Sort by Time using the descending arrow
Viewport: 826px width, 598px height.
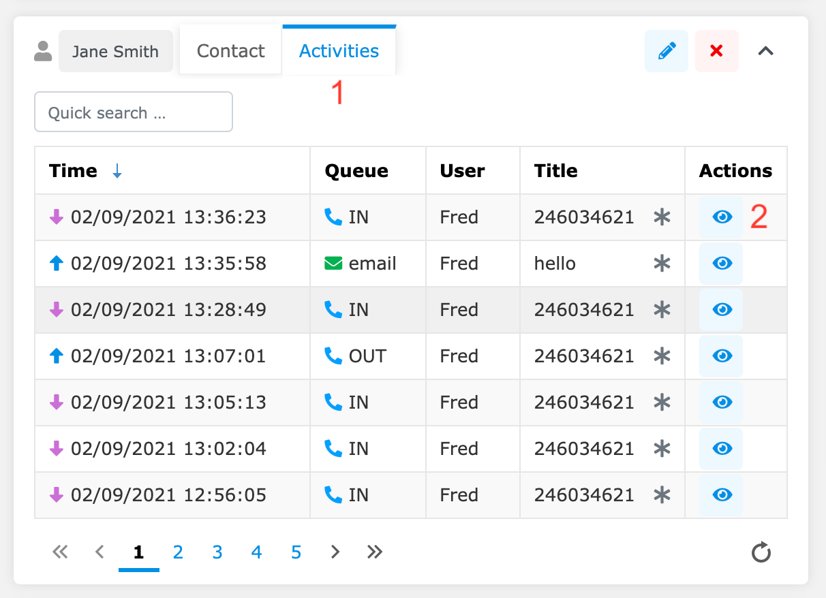(117, 171)
